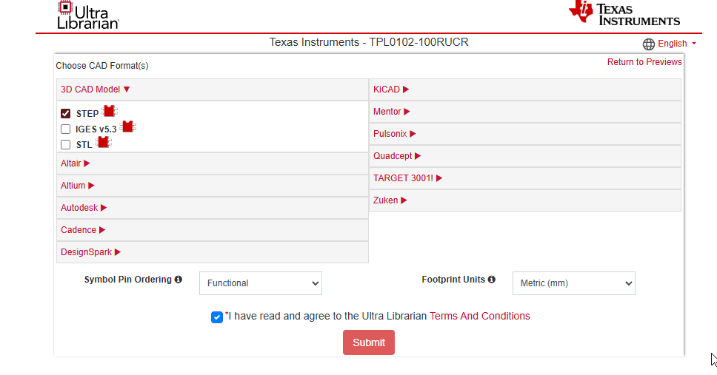
Task: Click the Footprint Units label
Action: [453, 280]
